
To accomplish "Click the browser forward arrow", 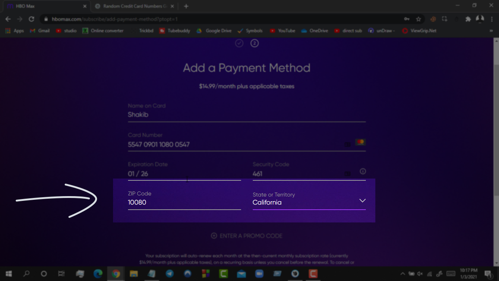I will (x=20, y=19).
